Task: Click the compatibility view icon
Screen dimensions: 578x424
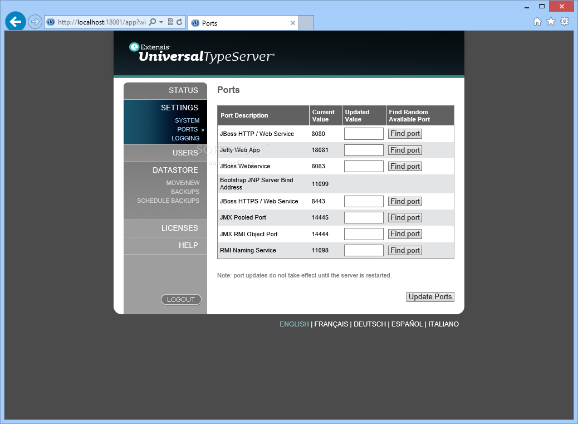Action: point(170,22)
